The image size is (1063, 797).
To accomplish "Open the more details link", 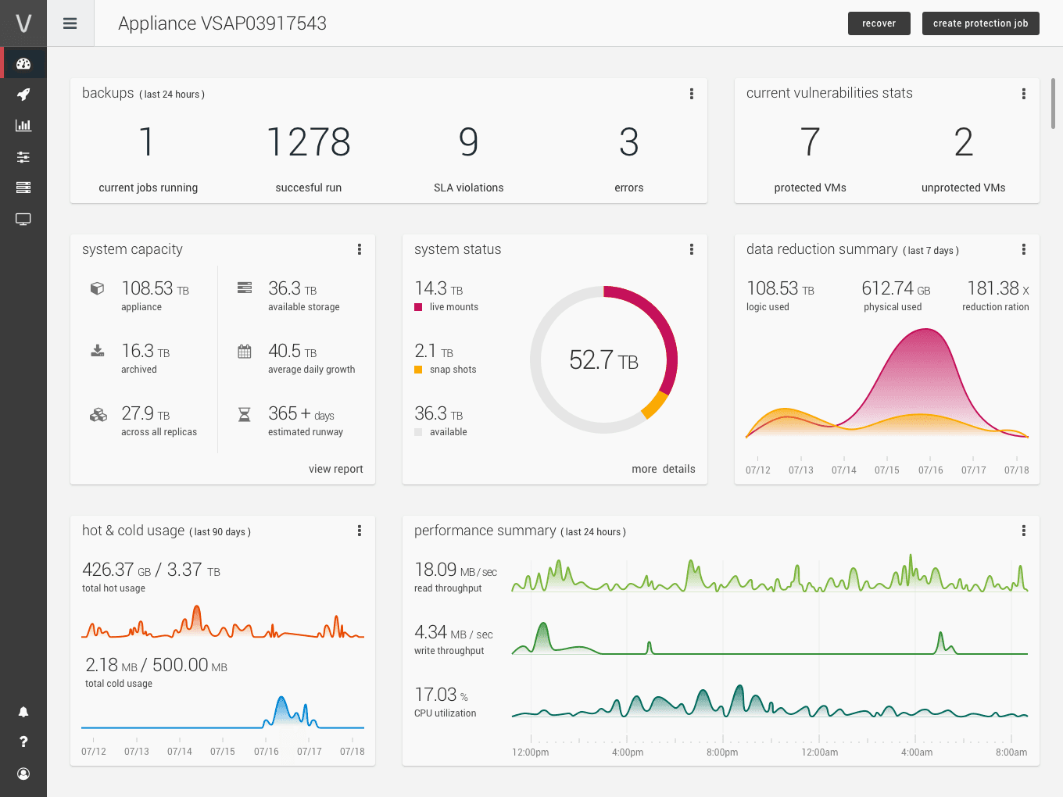I will [664, 469].
